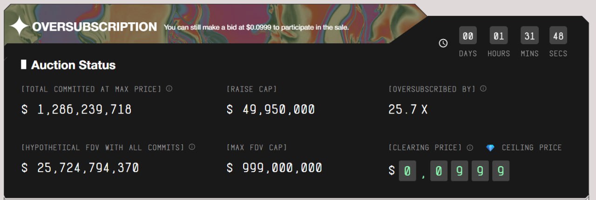Click the first digit box of clearing price

pyautogui.click(x=407, y=171)
